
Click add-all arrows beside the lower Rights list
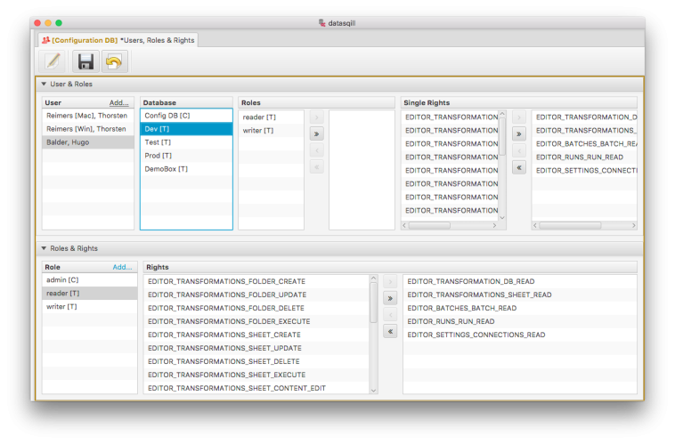tap(389, 298)
